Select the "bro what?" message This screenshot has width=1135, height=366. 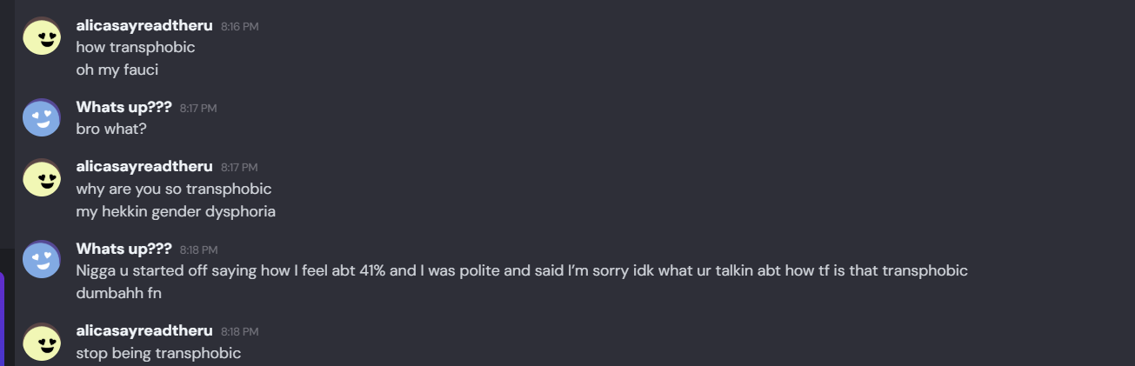click(x=111, y=129)
